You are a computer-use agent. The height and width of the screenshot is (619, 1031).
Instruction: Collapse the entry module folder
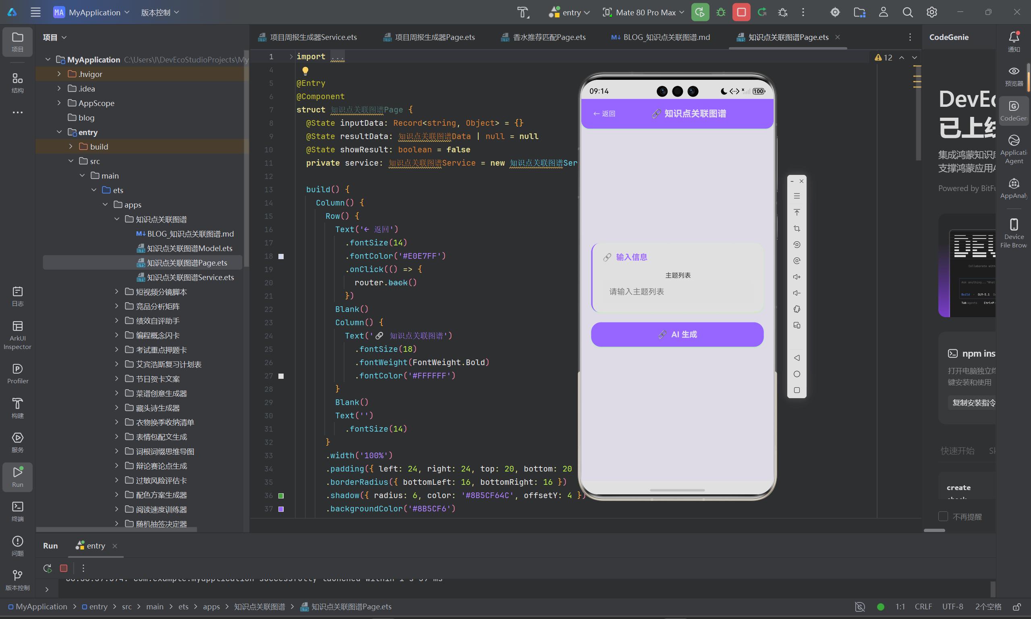click(59, 132)
